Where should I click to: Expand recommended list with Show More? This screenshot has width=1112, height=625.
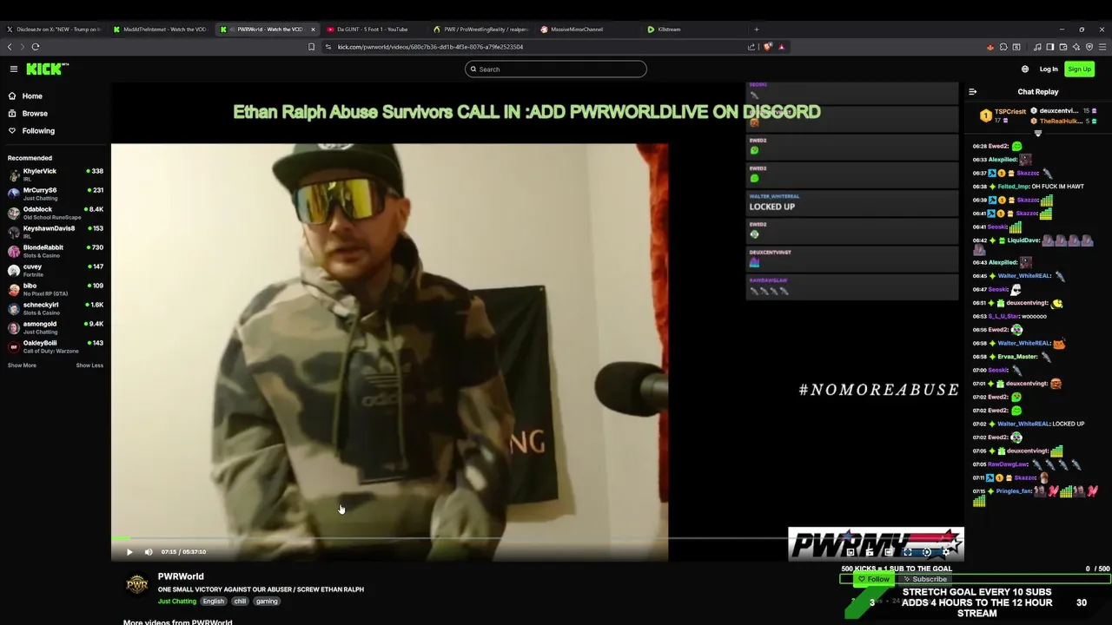[22, 365]
